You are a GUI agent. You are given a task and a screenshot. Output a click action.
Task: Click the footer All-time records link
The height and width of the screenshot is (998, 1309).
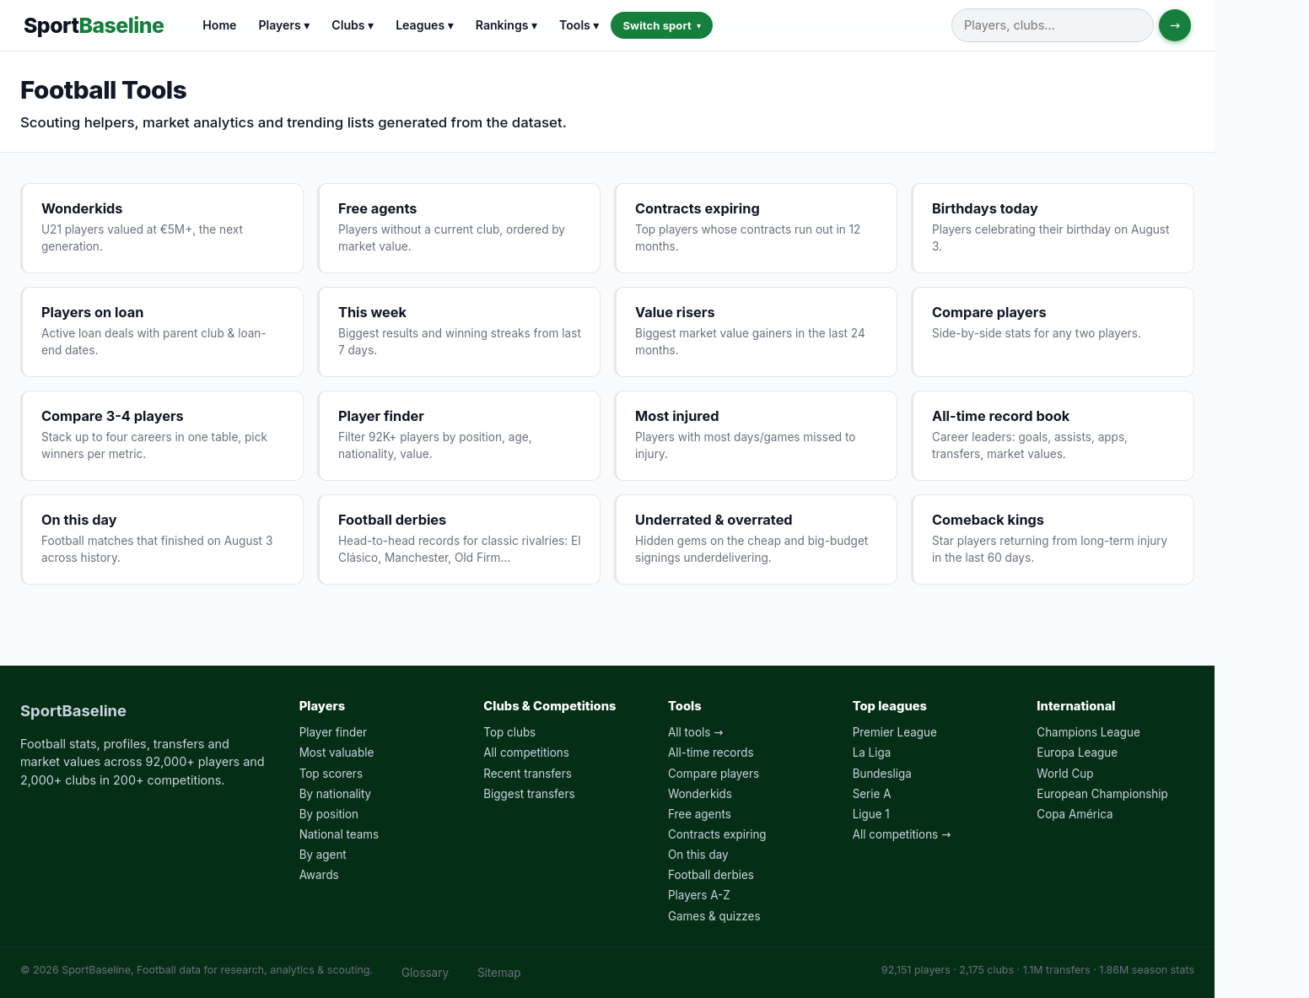[x=711, y=753]
